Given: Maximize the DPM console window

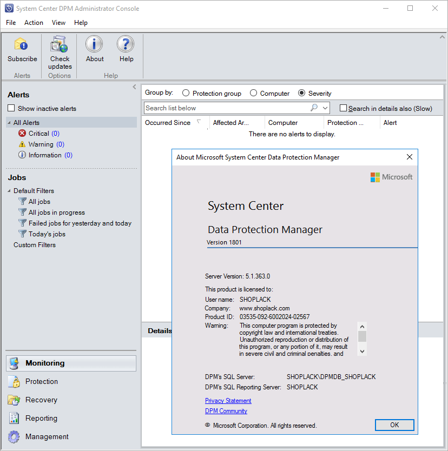Looking at the screenshot, I should click(410, 8).
